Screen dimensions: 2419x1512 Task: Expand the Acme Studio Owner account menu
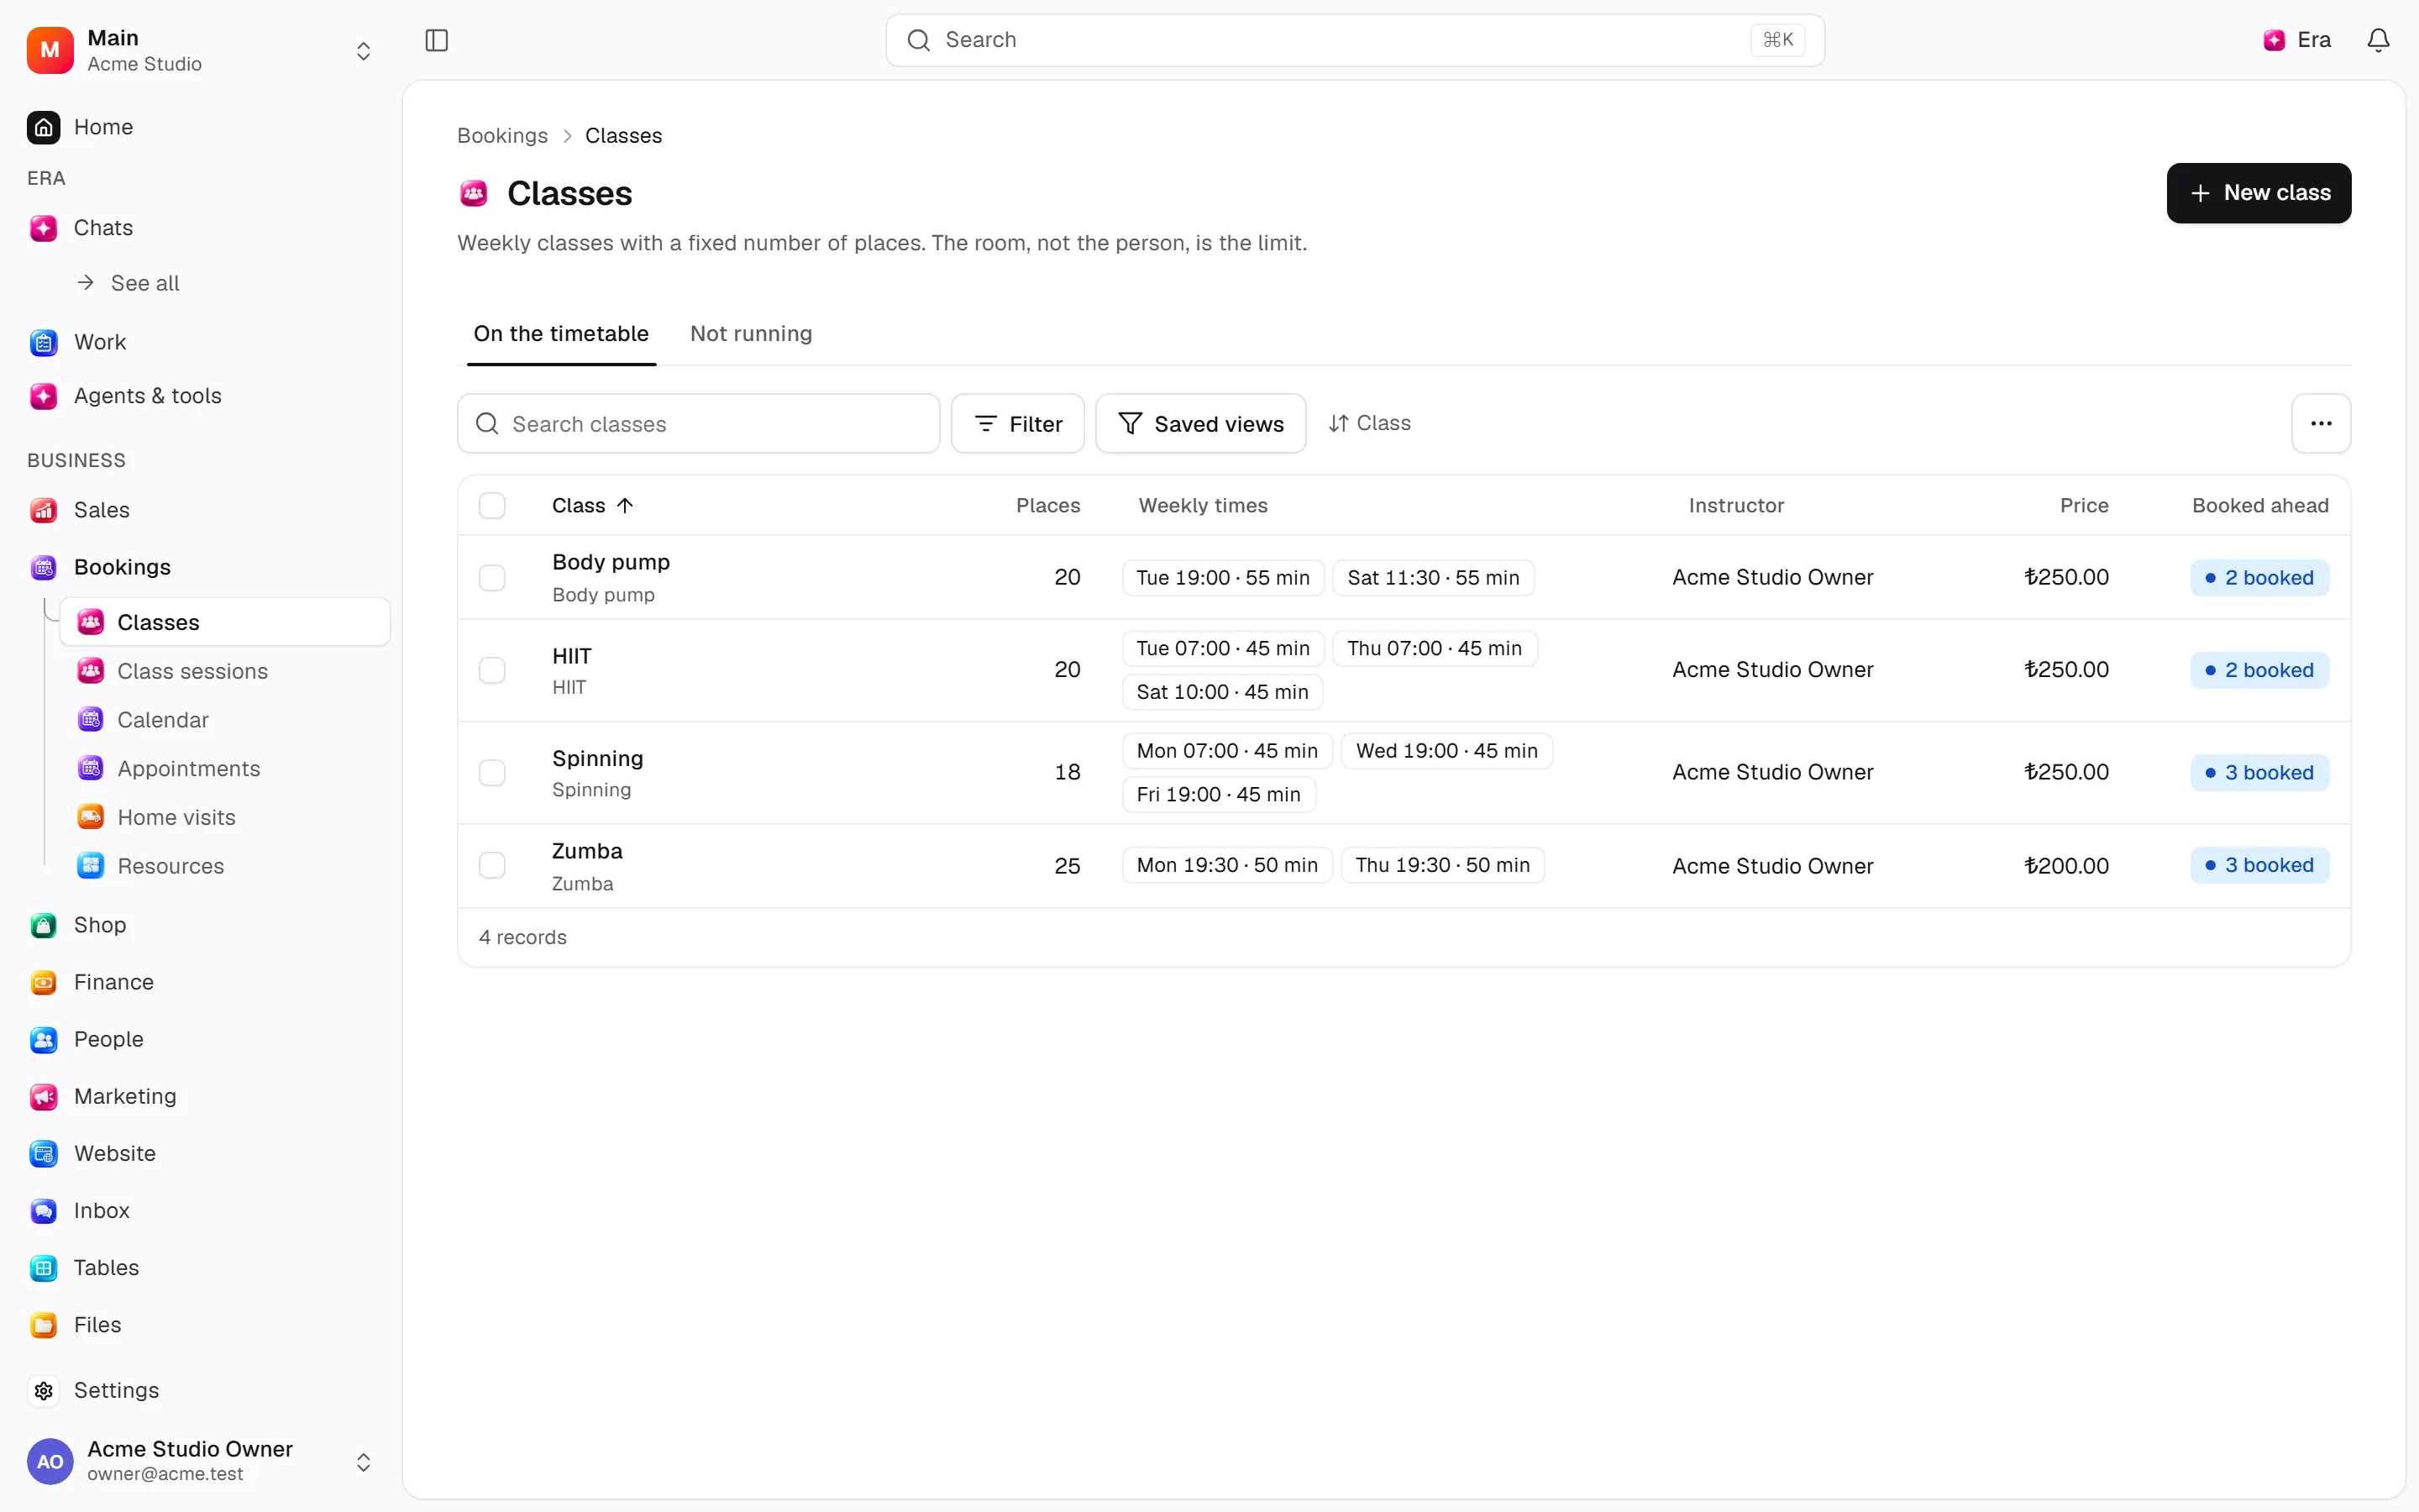[200, 1461]
